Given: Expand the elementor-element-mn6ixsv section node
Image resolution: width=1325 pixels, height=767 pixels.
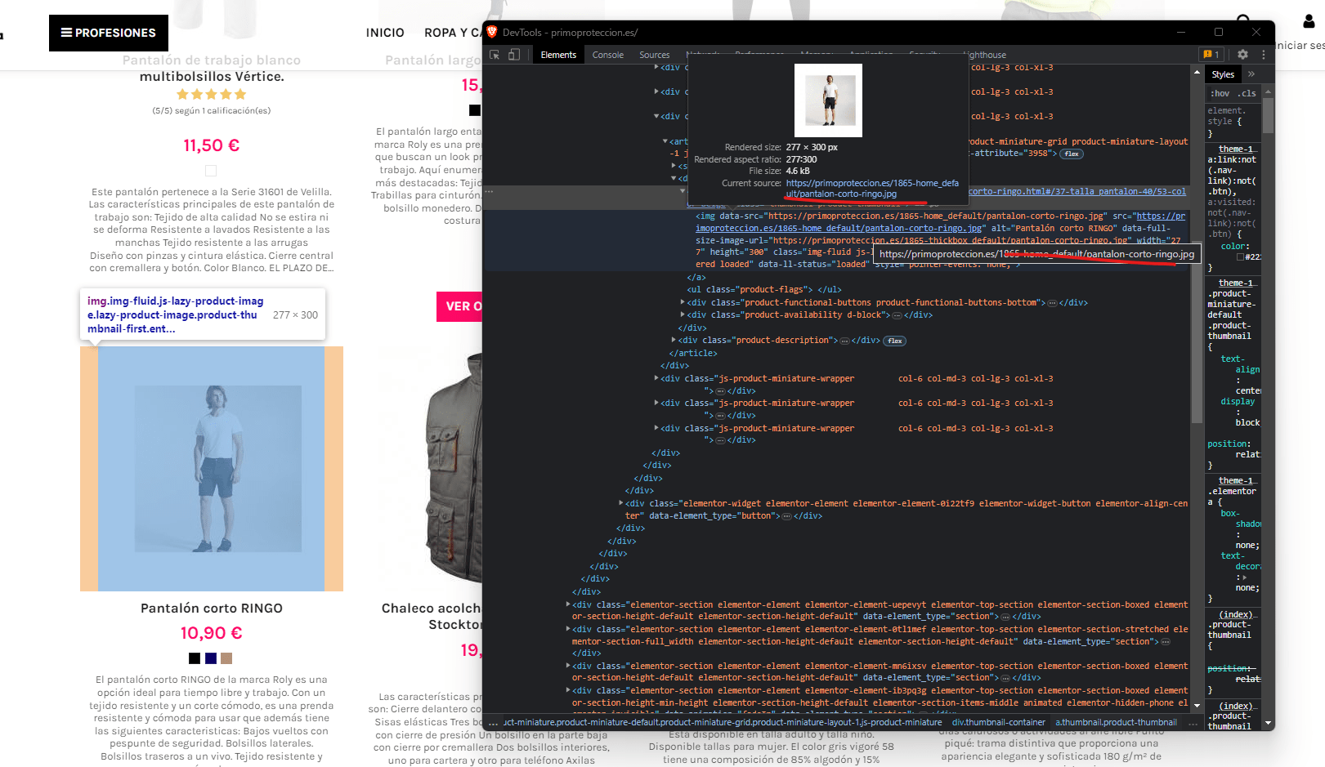Looking at the screenshot, I should (568, 666).
